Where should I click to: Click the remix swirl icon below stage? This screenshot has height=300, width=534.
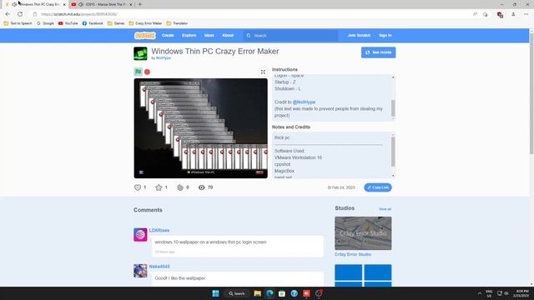point(180,187)
